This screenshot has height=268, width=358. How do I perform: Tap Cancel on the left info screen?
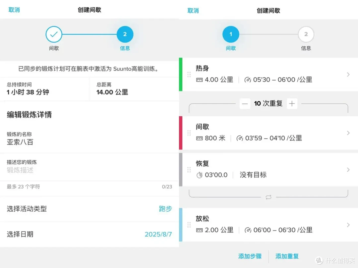[x=14, y=10]
